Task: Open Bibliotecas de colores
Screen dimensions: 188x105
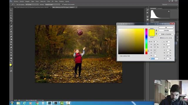Action: 166,38
